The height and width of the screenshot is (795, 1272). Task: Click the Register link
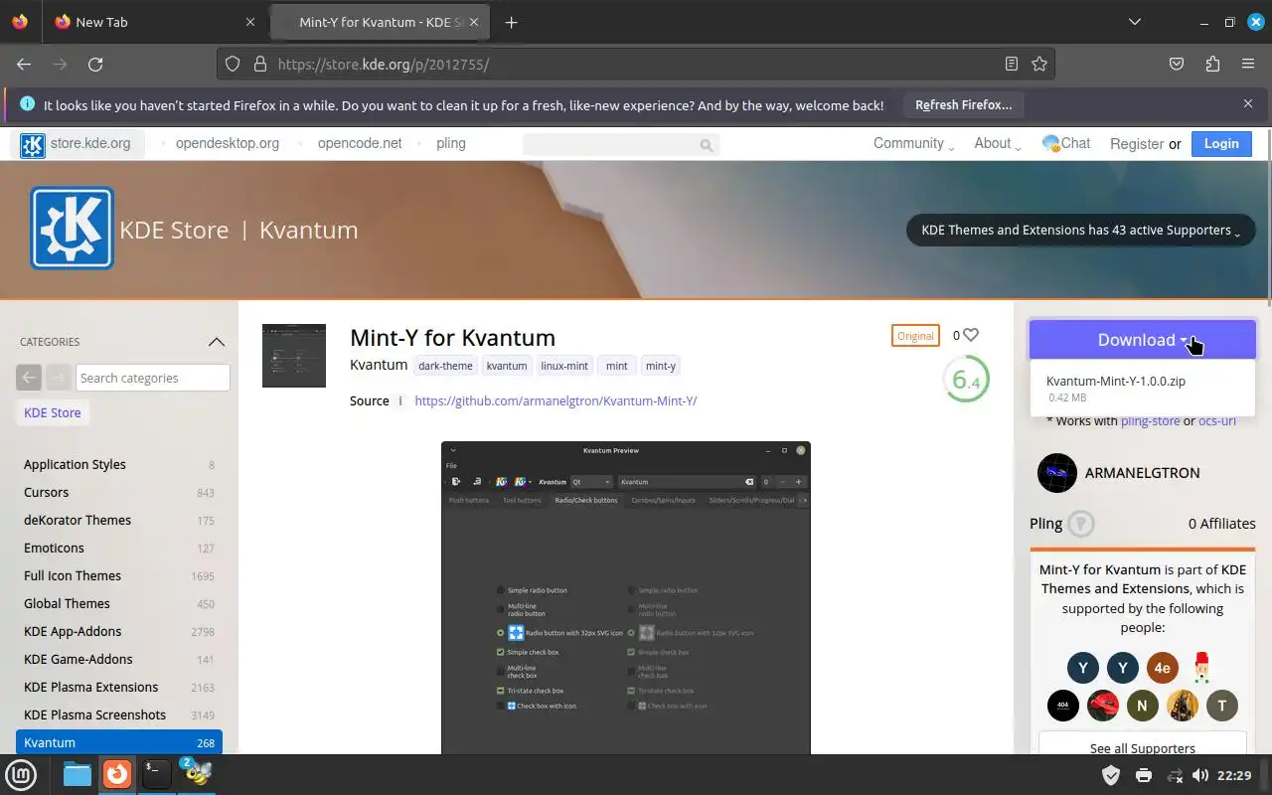click(1137, 144)
